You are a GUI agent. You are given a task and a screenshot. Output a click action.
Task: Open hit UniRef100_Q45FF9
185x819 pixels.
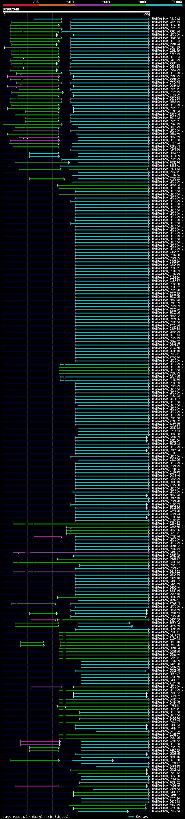(166, 620)
